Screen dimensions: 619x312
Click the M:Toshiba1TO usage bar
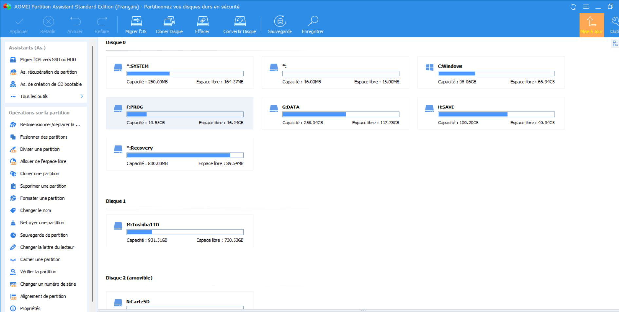point(185,232)
